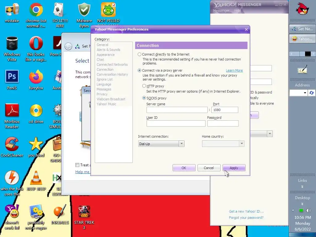This screenshot has width=316, height=237.
Task: Open the STAR TREK 3 game icon
Action: (84, 211)
